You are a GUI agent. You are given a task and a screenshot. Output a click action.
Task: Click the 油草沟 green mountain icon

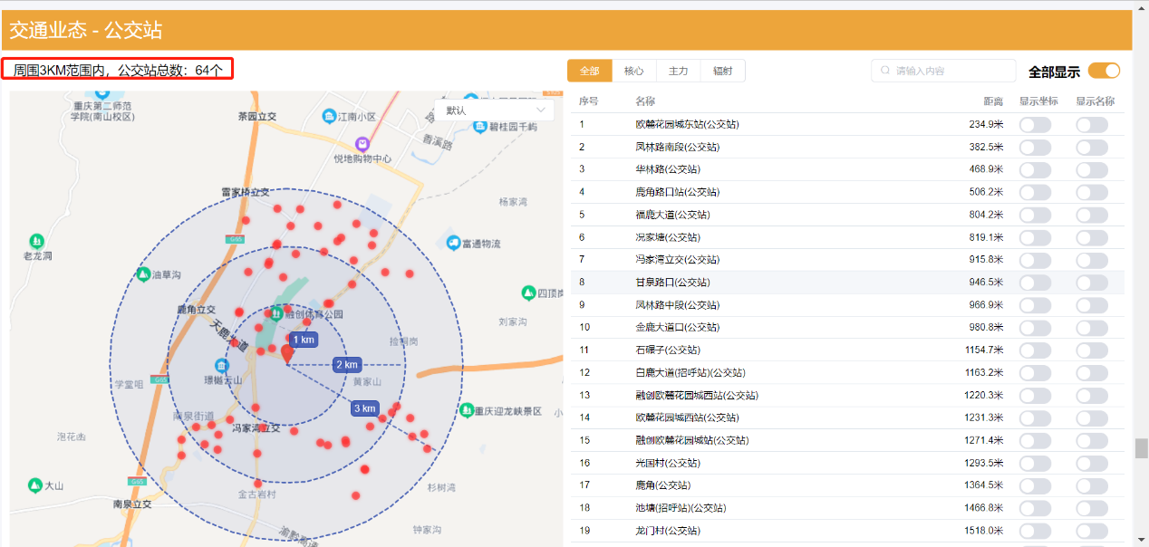click(143, 274)
